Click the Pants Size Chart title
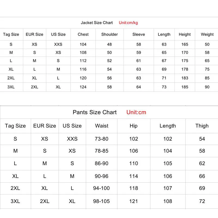Image resolution: width=218 pixels, height=218 pixels. coord(95,112)
